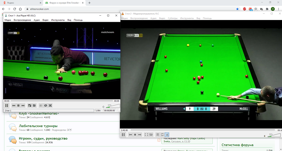Screen dimensions: 282x151
Task: Toggle shuffle in Ace Player window
Action: click(x=50, y=105)
